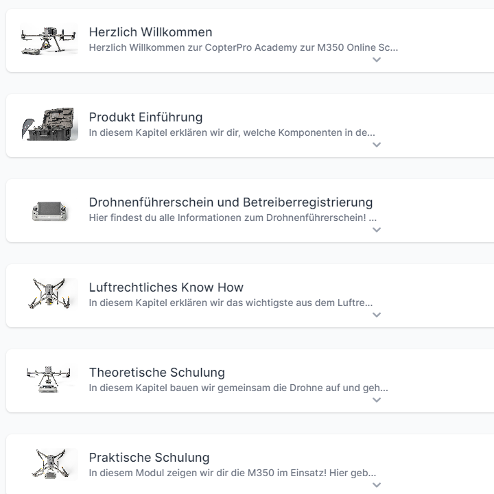Open the Produkt Einführung chapter title
This screenshot has width=494, height=494.
coord(145,117)
